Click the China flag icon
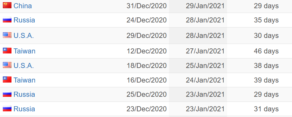Screen dimensions: 292x117 pyautogui.click(x=7, y=5)
